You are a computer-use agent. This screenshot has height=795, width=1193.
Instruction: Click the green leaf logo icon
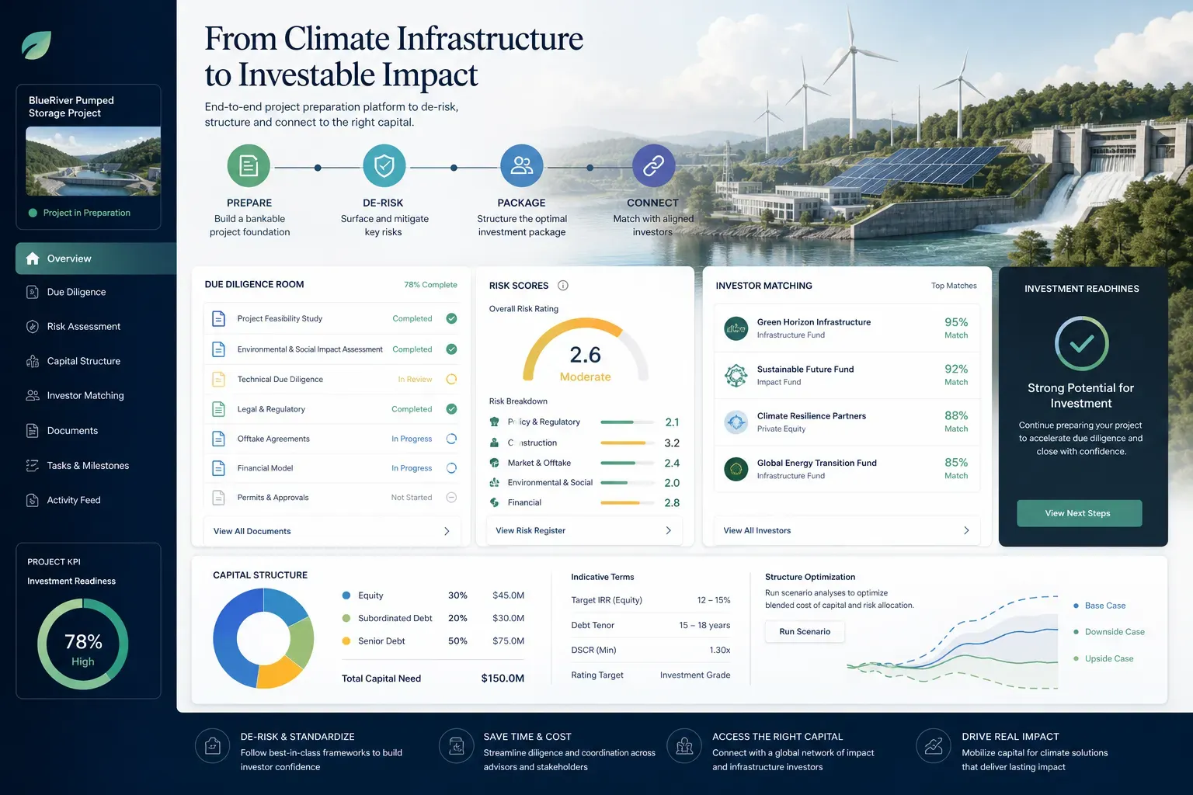click(37, 45)
